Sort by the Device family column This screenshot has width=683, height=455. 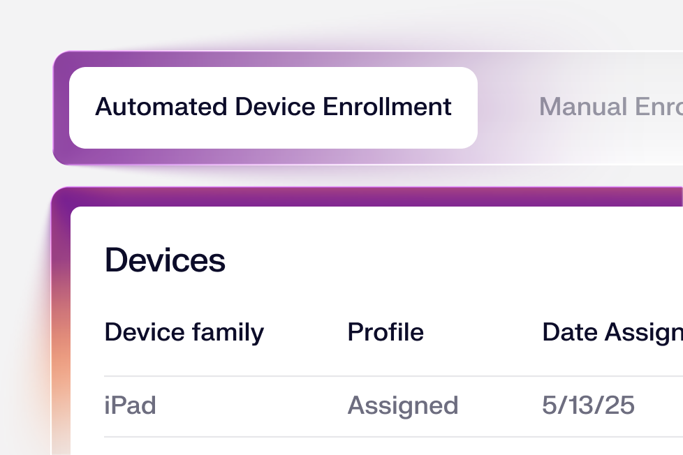click(x=184, y=332)
